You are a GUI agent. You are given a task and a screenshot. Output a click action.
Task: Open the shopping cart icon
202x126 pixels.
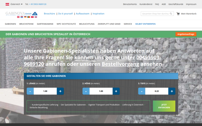(x=178, y=14)
